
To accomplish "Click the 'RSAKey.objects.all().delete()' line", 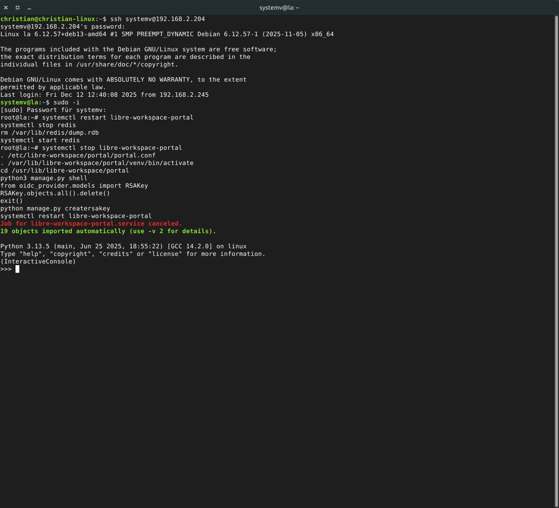I will pyautogui.click(x=55, y=193).
